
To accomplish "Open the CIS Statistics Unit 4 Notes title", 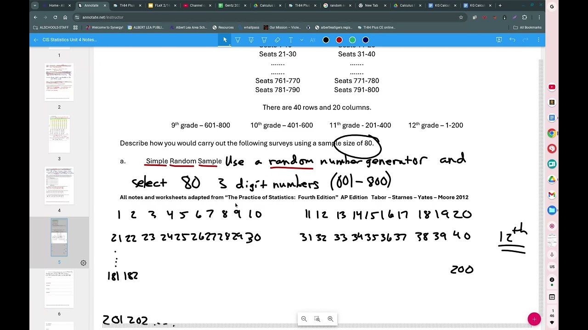I will 69,40.
